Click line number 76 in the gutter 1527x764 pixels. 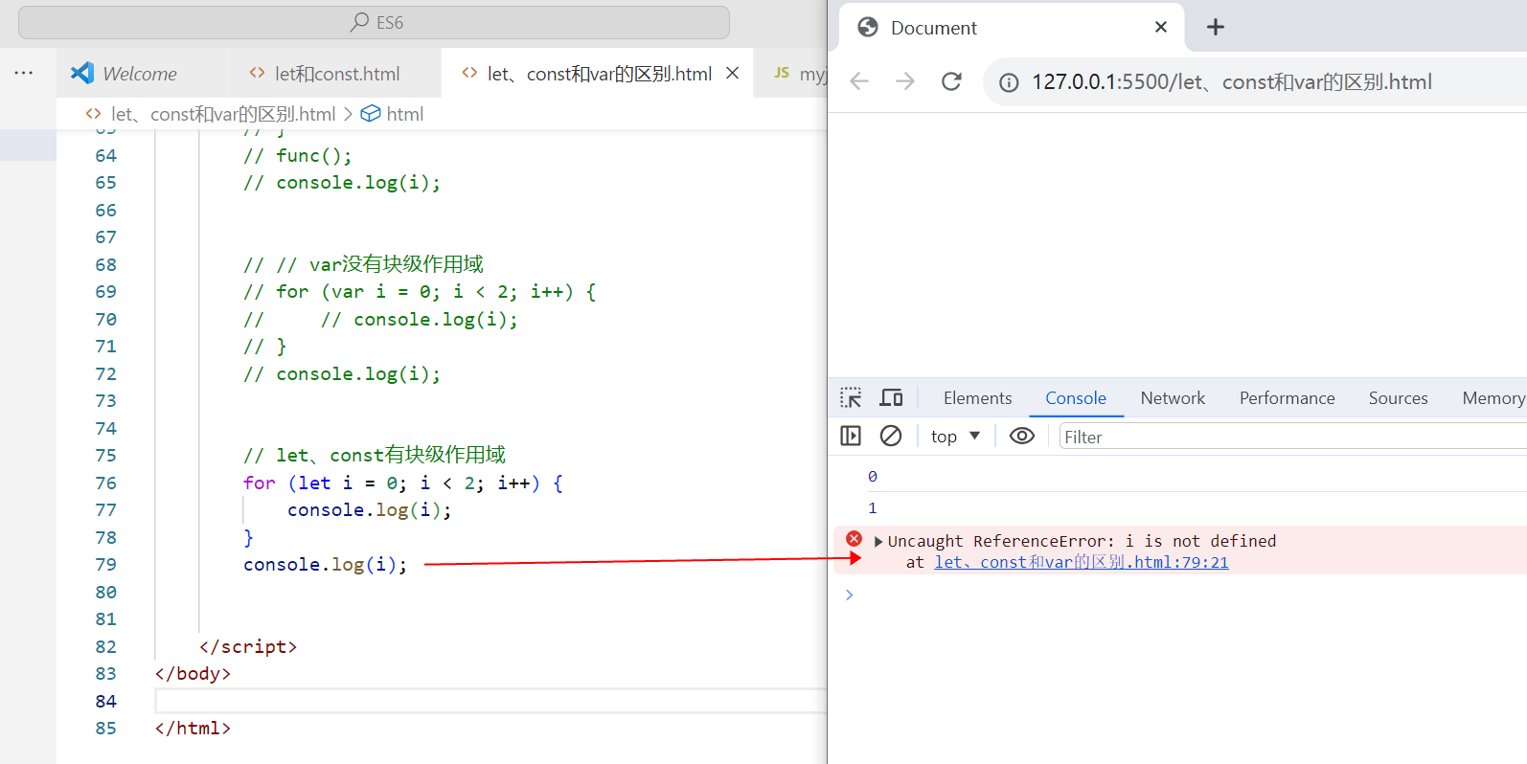(105, 483)
